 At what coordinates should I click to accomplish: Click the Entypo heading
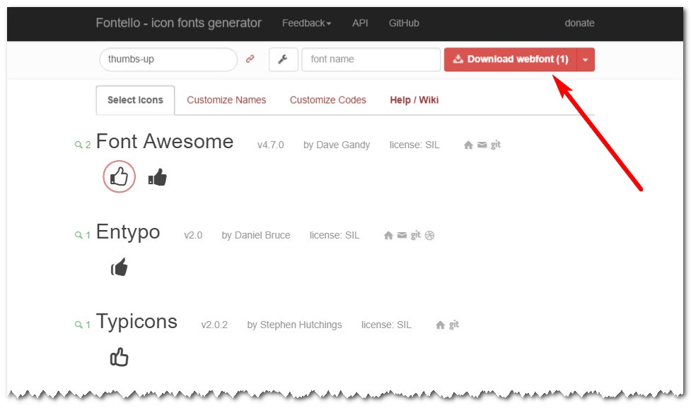tap(128, 232)
